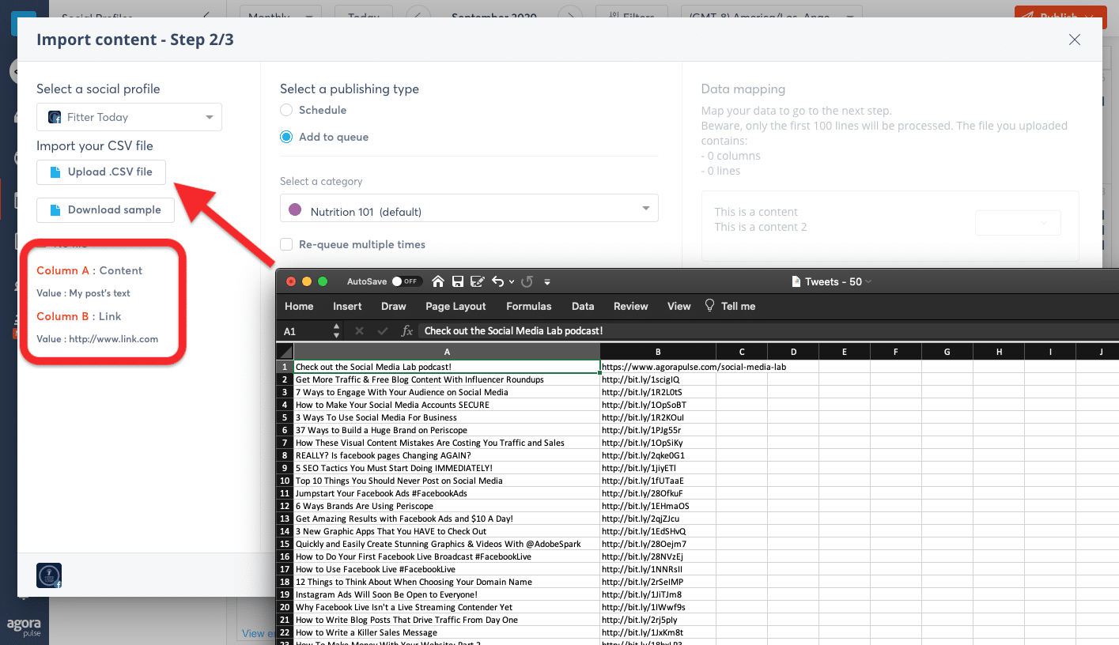
Task: Click the green zoom button of Excel window
Action: click(x=322, y=281)
